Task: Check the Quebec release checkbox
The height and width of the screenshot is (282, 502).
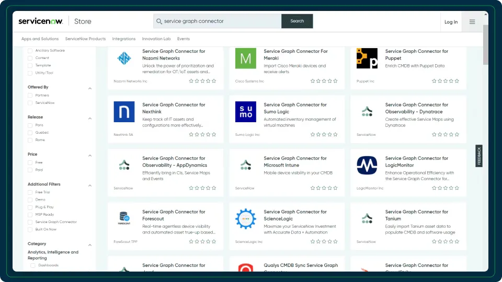Action: 30,133
